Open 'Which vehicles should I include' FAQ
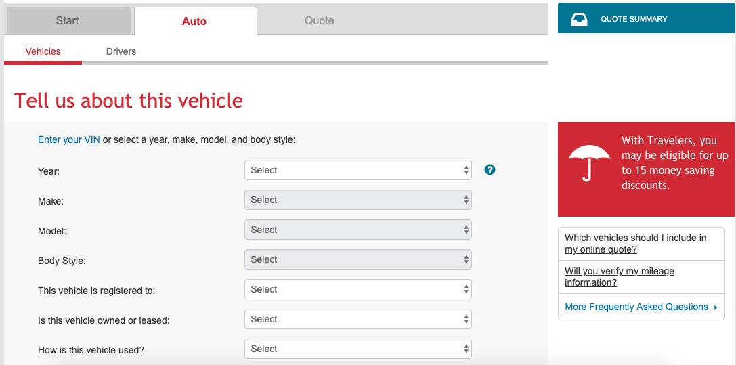The width and height of the screenshot is (736, 365). coord(635,244)
